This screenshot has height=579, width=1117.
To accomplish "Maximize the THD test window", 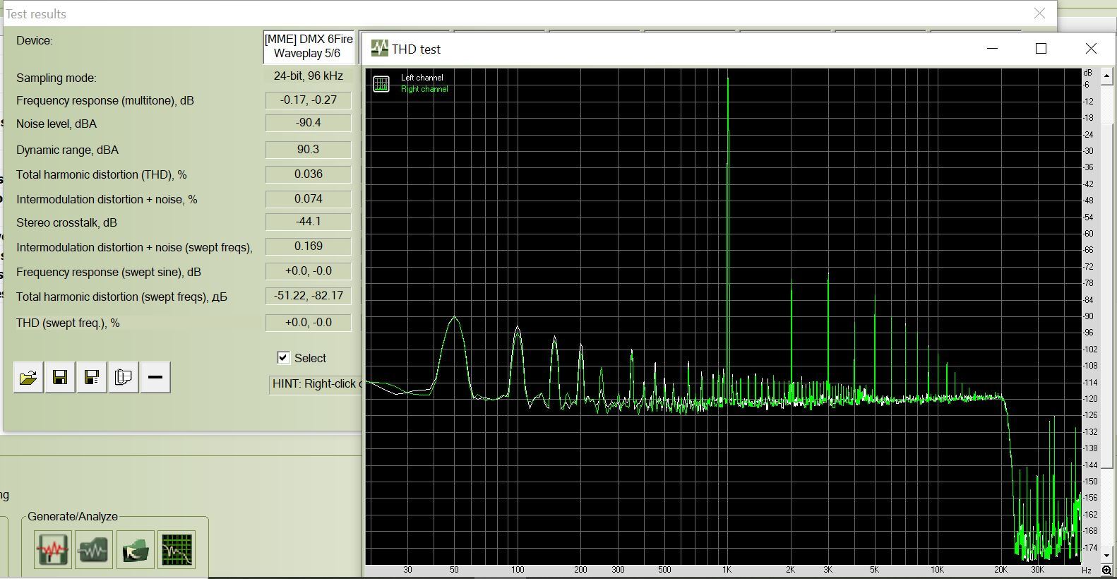I will (1041, 48).
